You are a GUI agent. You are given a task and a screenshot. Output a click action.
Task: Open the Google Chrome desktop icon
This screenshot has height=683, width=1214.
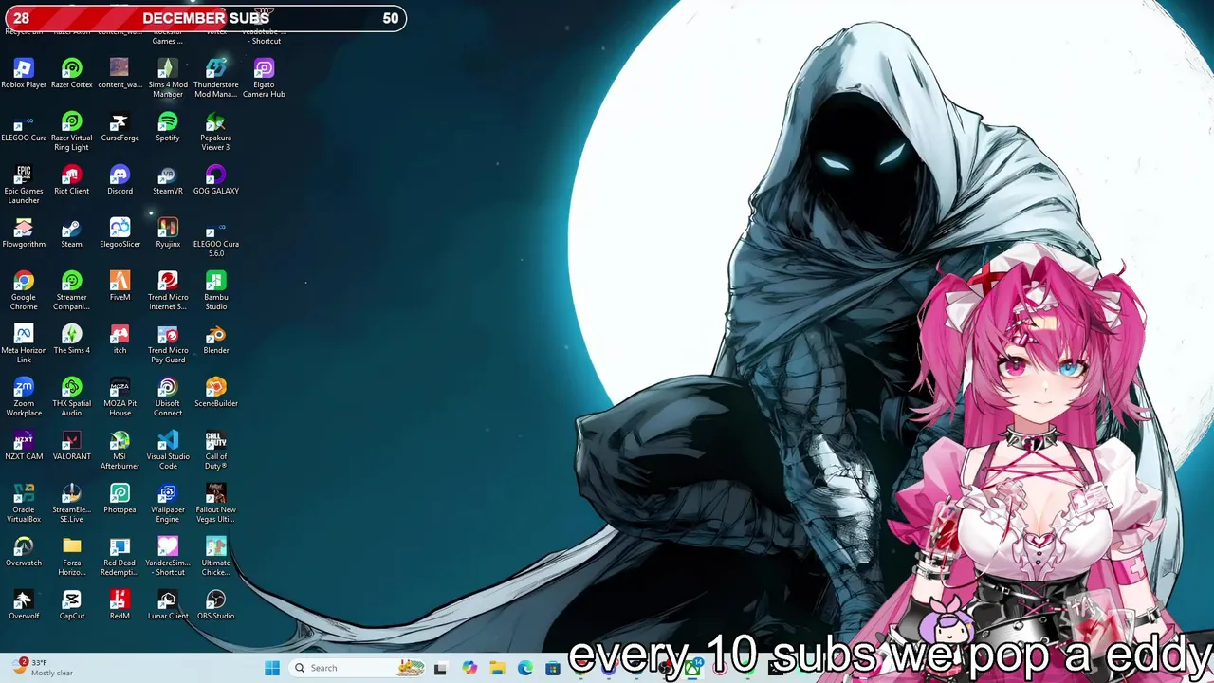[x=24, y=290]
